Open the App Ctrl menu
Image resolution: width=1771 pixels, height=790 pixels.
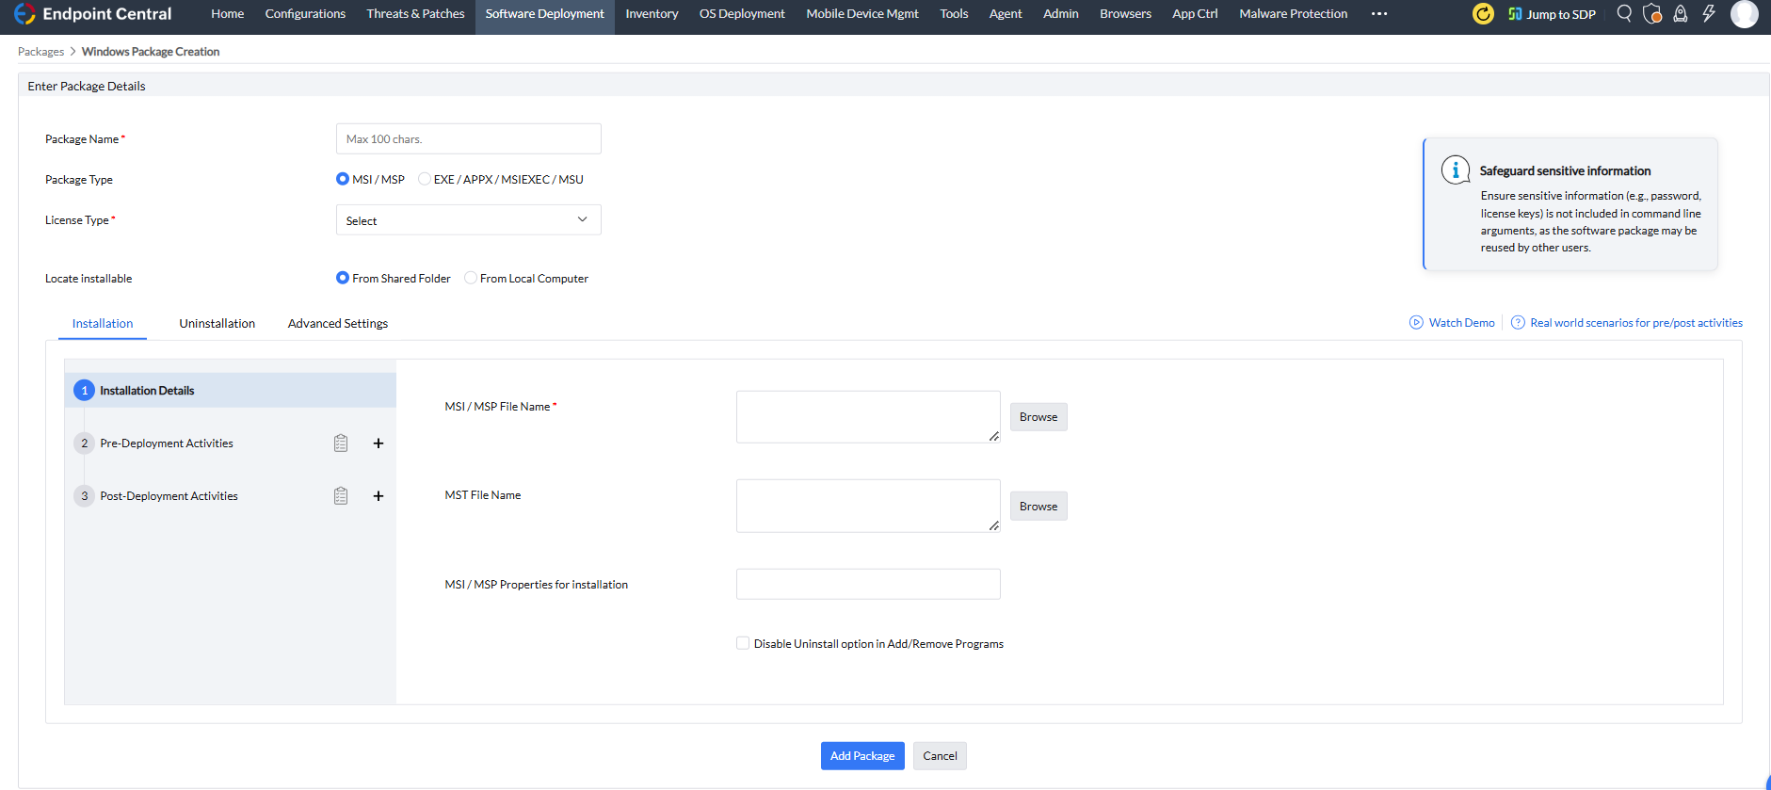(x=1195, y=14)
